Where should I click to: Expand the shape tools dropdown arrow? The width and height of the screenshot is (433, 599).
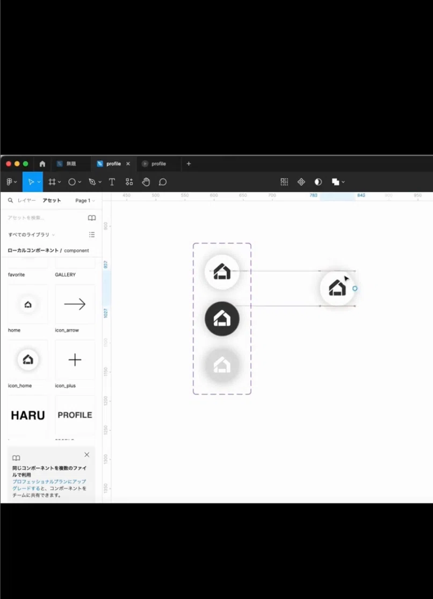pyautogui.click(x=80, y=182)
